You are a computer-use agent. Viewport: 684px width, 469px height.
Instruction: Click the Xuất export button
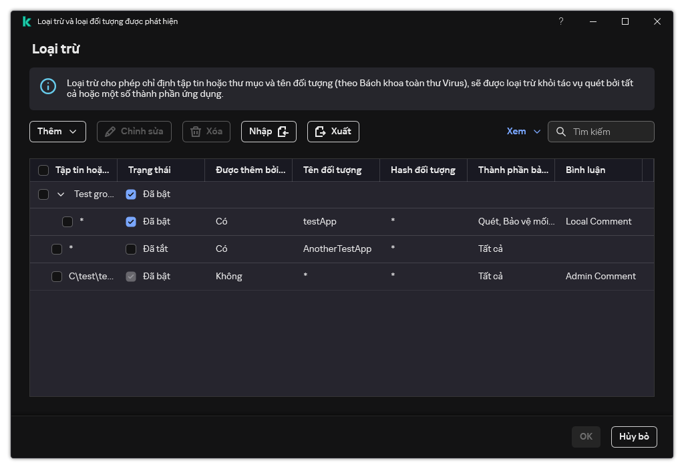point(333,132)
